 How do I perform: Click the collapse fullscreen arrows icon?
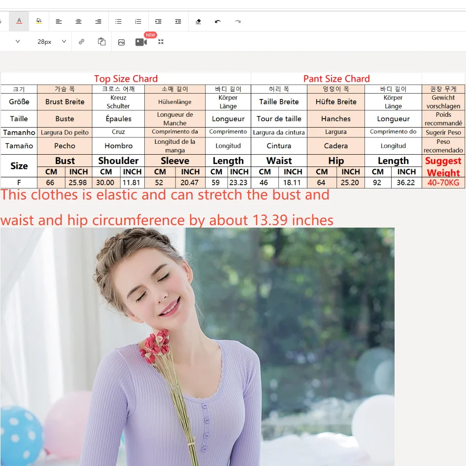click(x=161, y=42)
